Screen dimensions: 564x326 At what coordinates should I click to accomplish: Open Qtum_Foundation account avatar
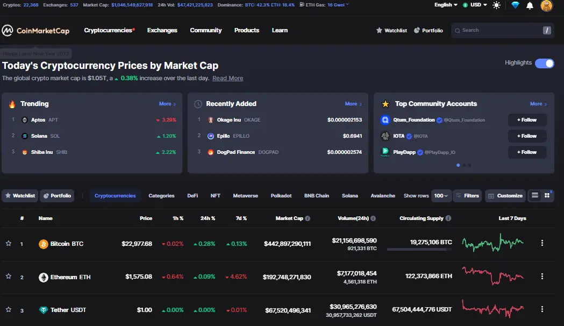(385, 120)
